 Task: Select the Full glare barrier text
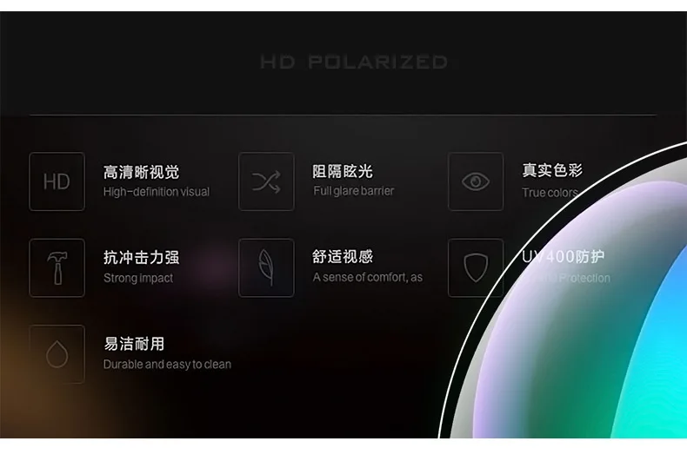pyautogui.click(x=354, y=191)
